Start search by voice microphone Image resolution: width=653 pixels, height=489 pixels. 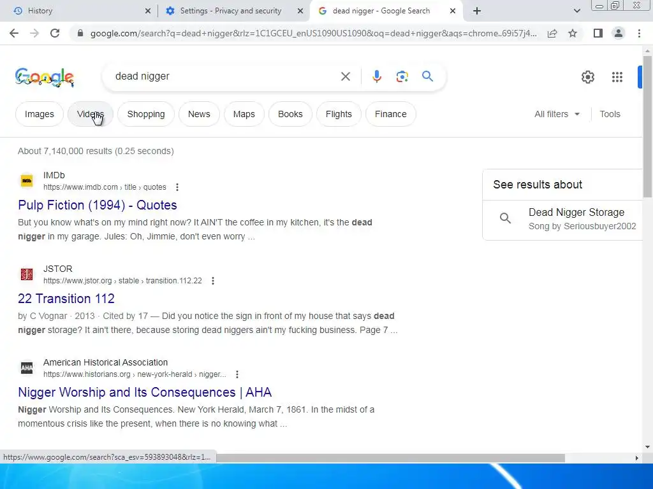click(376, 76)
